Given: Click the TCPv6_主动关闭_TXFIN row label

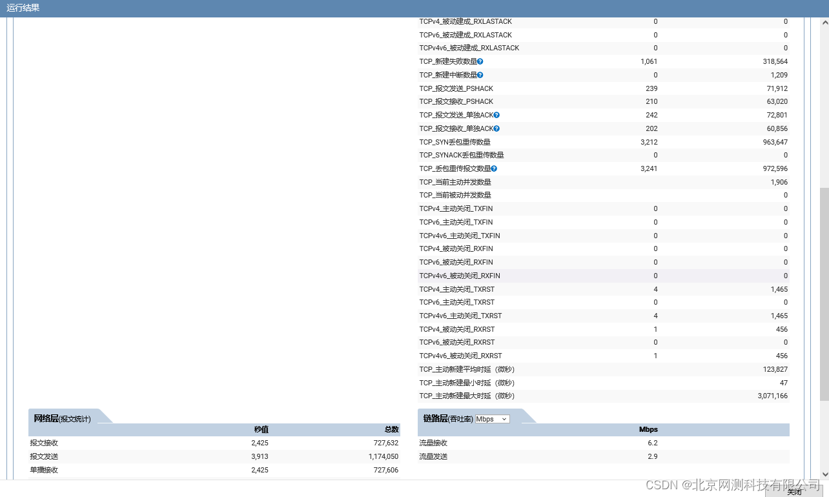Looking at the screenshot, I should 456,222.
